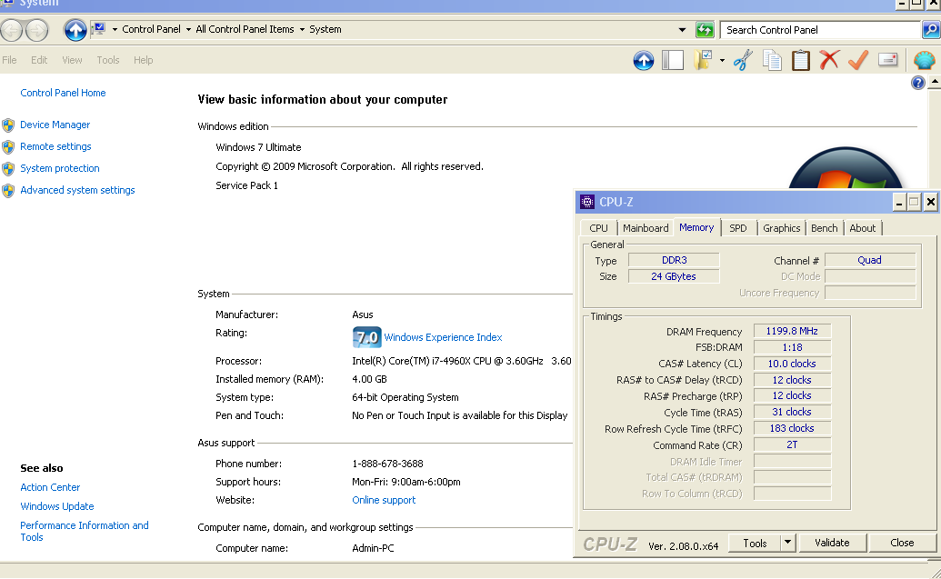Click All Control Panel Items breadcrumb

tap(245, 29)
